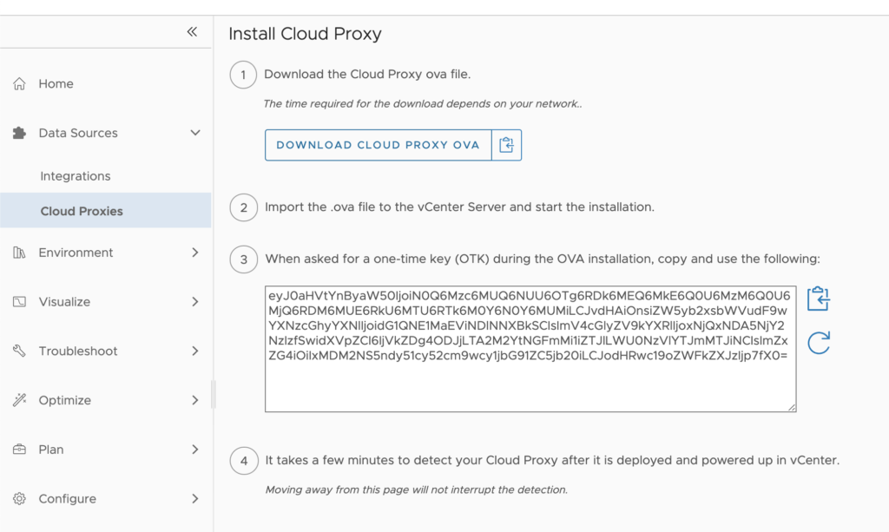This screenshot has width=889, height=532.
Task: Click the Environment buildings icon
Action: click(x=19, y=253)
